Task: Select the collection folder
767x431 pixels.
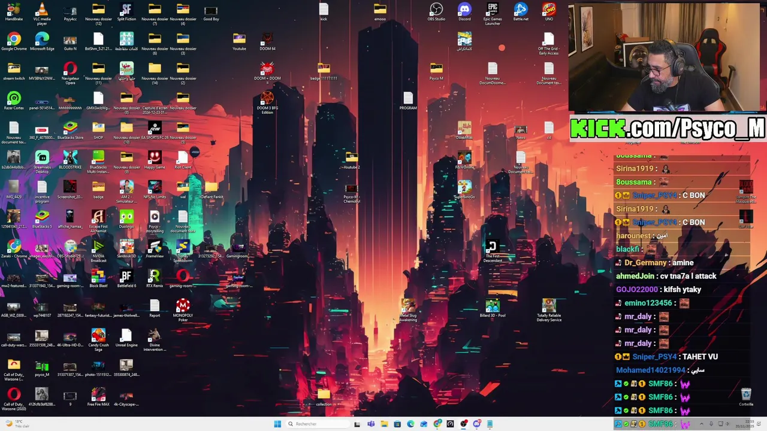Action: [324, 397]
